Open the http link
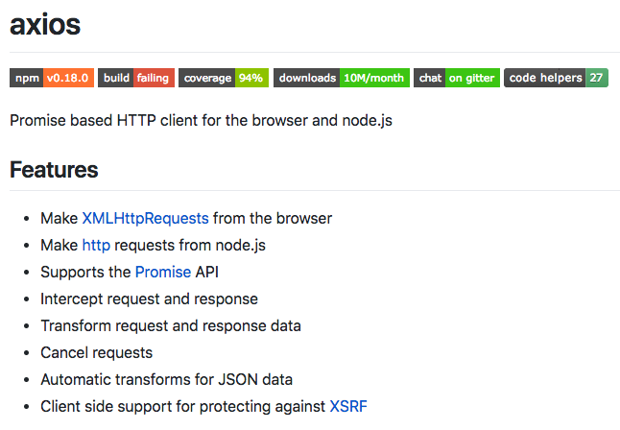This screenshot has height=430, width=620. tap(96, 246)
